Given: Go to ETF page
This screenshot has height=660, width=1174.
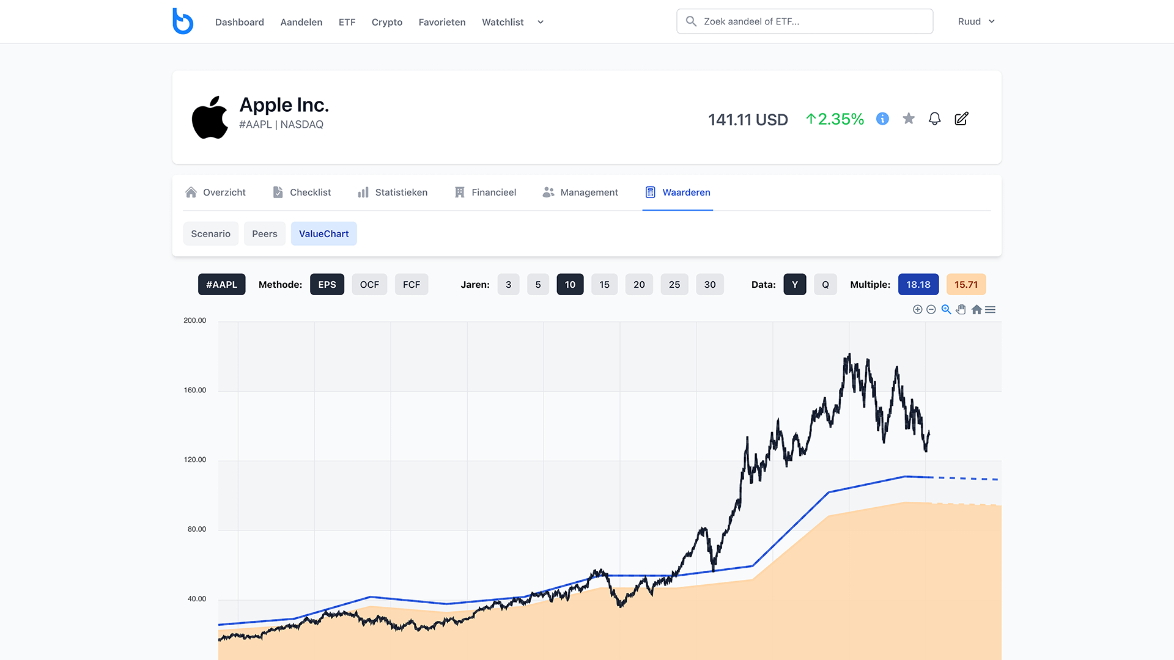Looking at the screenshot, I should pyautogui.click(x=347, y=22).
